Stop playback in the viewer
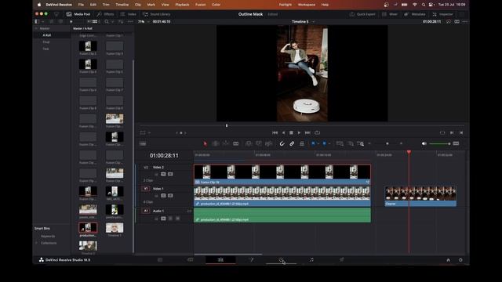The image size is (502, 282). coord(291,132)
